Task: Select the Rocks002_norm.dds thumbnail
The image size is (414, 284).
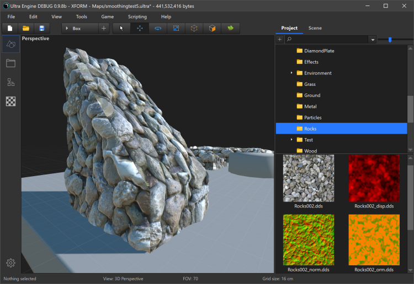Action: pyautogui.click(x=309, y=240)
